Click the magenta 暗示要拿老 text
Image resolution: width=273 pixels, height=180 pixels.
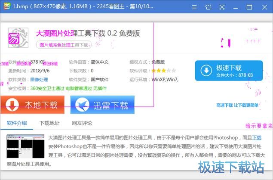tap(259, 126)
